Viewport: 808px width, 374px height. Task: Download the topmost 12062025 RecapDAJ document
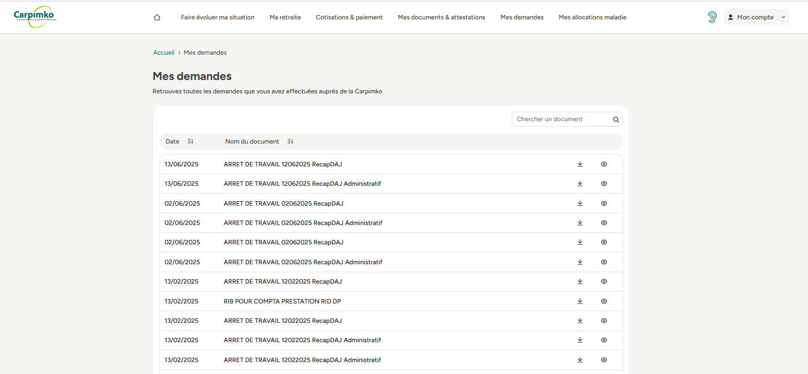tap(580, 164)
